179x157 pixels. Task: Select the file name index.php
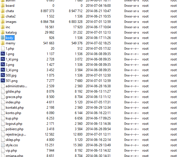[13, 102]
